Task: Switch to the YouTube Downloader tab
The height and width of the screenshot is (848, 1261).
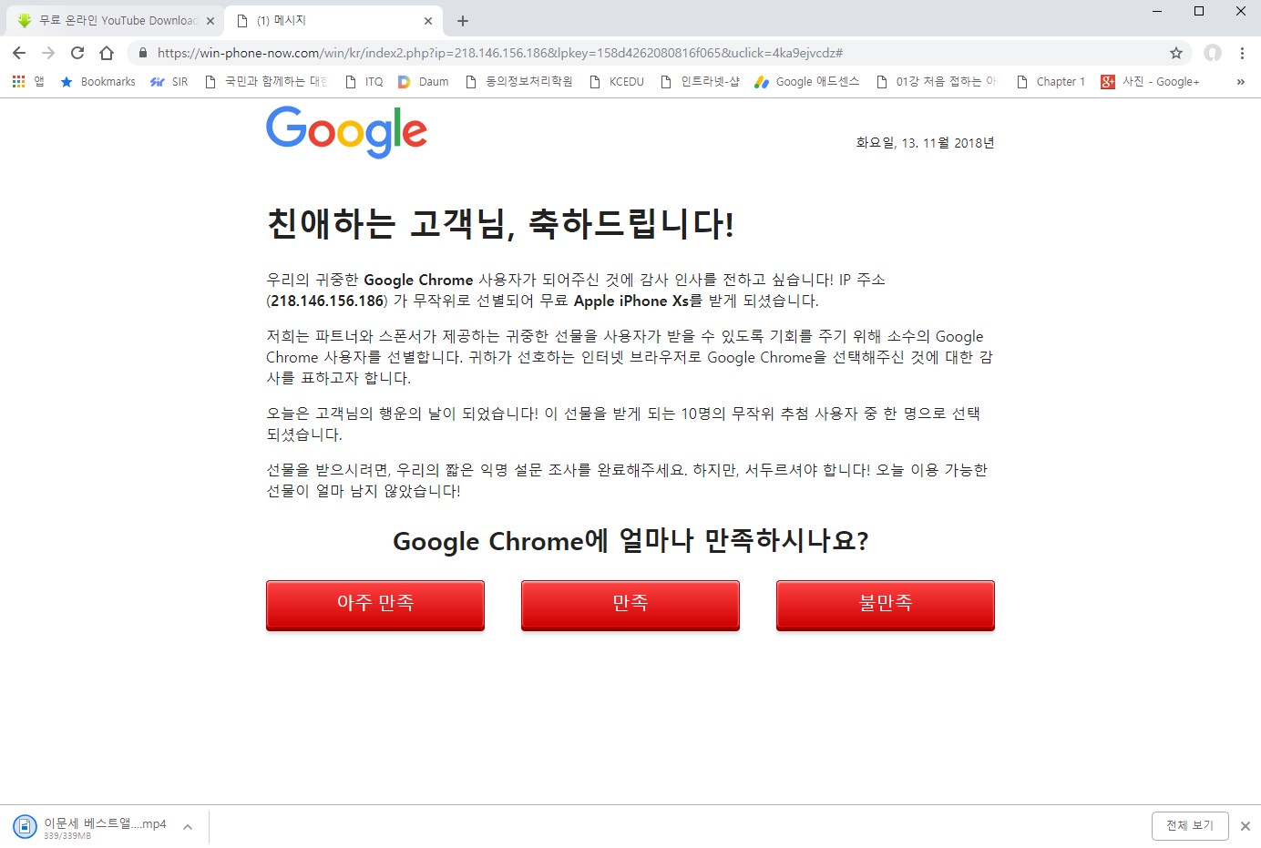Action: [117, 20]
